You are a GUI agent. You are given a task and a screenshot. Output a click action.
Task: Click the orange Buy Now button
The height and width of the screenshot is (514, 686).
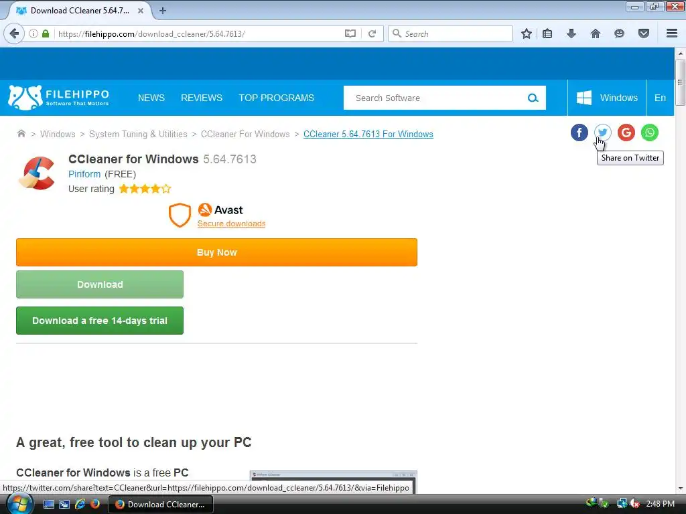(x=216, y=252)
